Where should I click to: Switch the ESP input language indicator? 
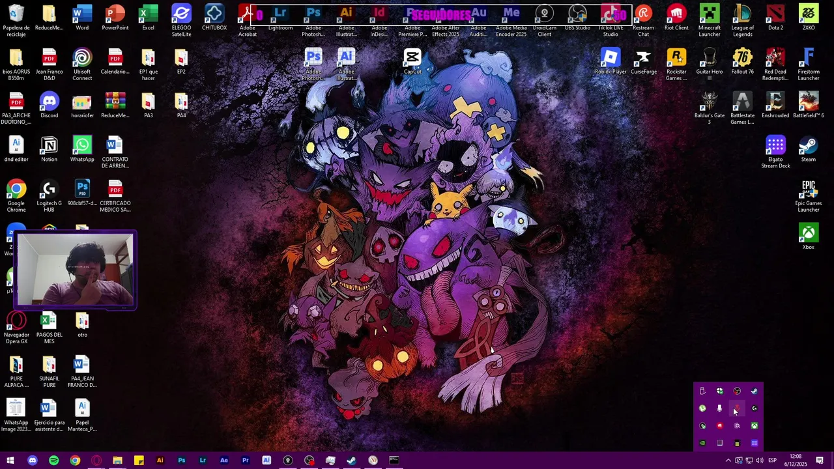[x=772, y=461]
